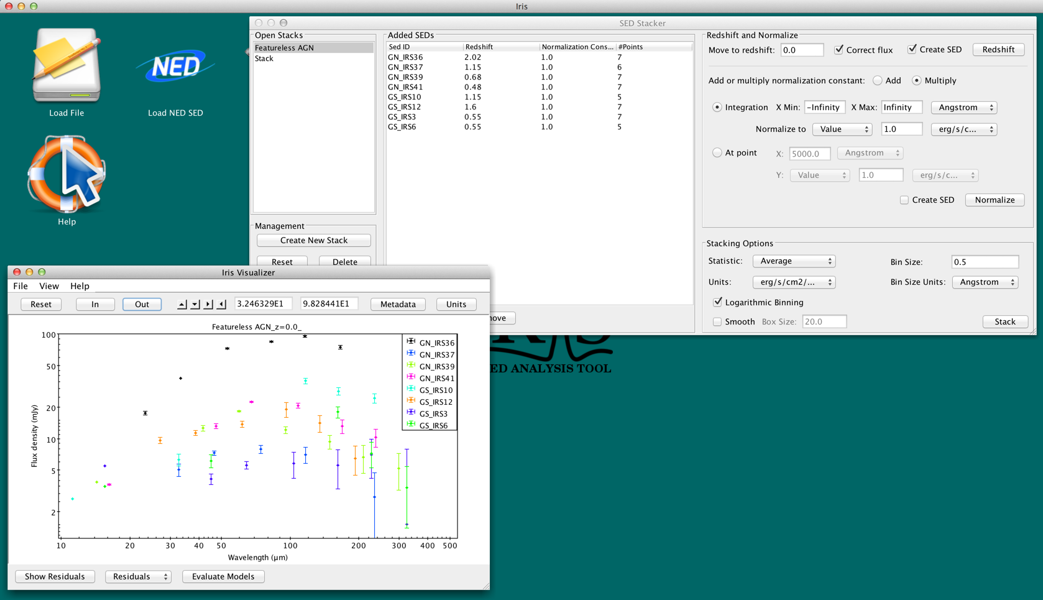
Task: Toggle Create SED checkbox beside Redshift button
Action: click(x=912, y=49)
